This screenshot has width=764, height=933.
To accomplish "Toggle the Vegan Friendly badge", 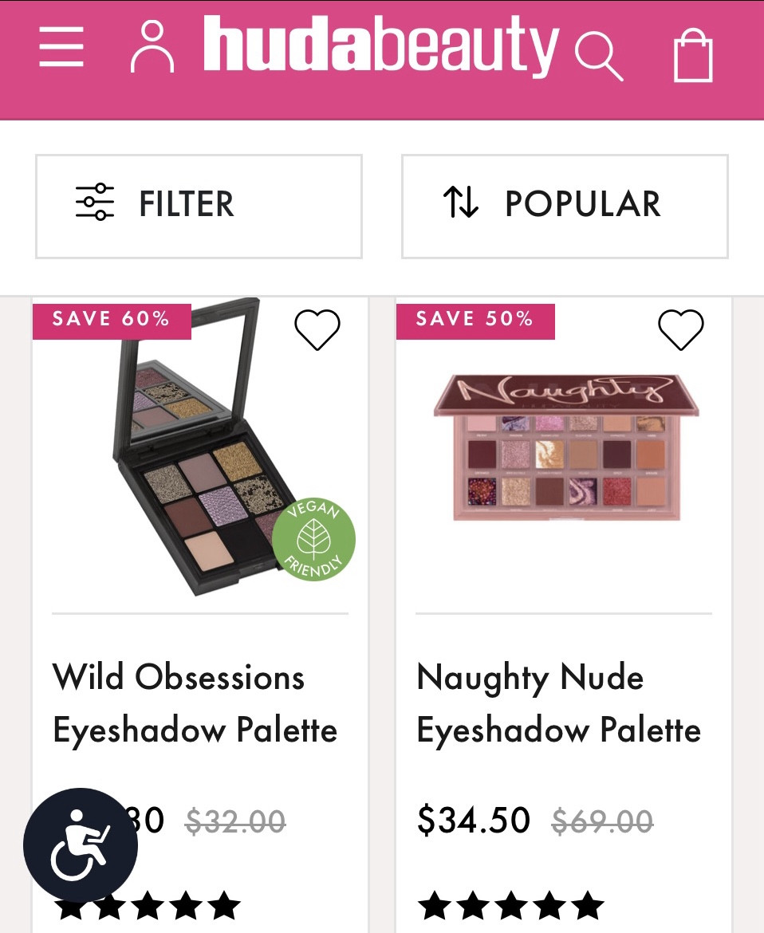I will tap(313, 539).
